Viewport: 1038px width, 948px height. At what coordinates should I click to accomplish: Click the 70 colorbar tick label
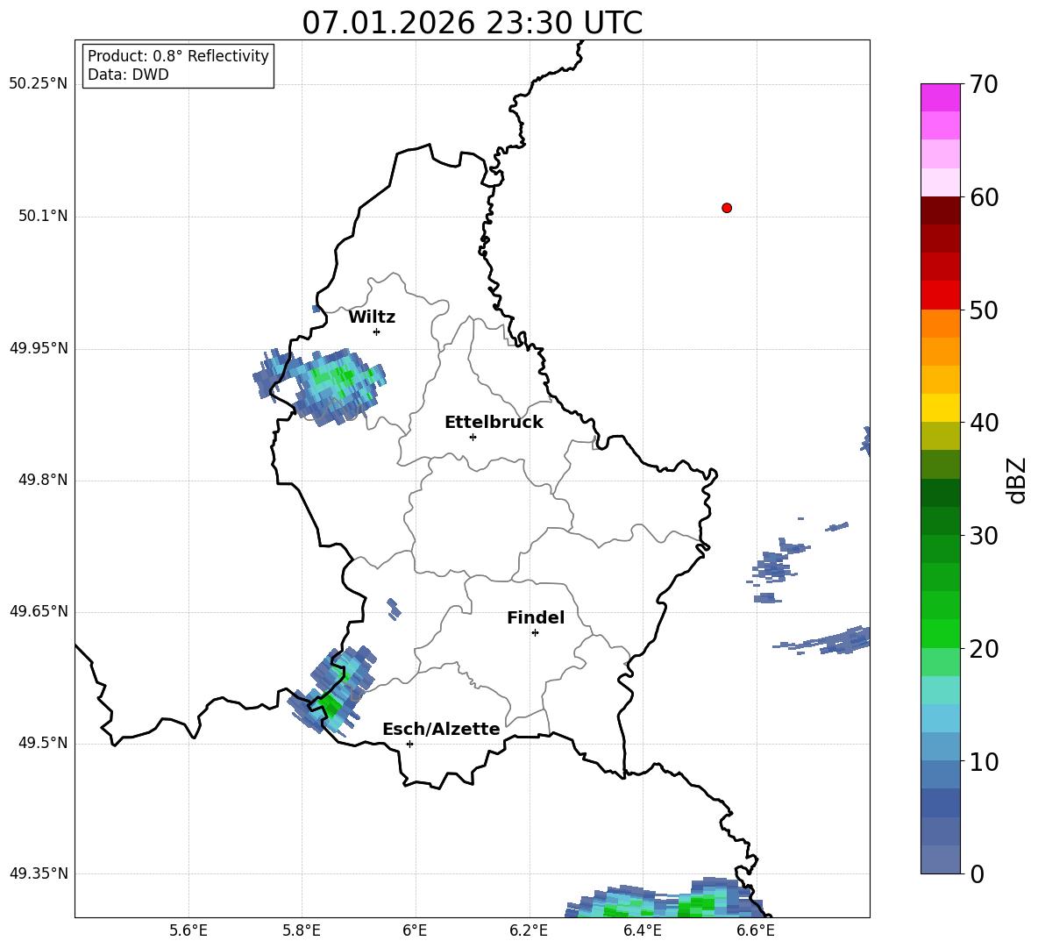coord(983,84)
